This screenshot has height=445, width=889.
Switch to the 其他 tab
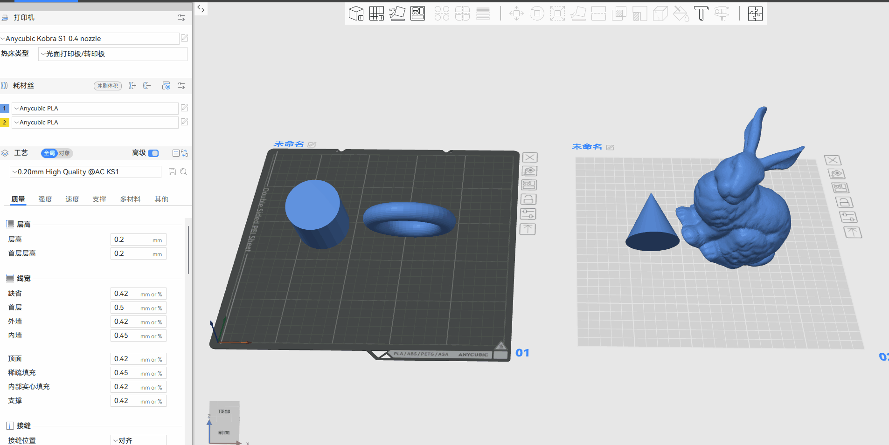click(161, 199)
